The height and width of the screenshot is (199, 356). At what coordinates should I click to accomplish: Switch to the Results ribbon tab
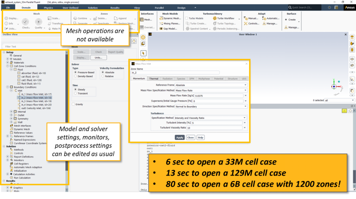pyautogui.click(x=115, y=8)
